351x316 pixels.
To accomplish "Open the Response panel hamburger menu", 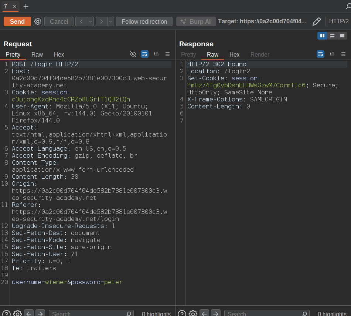I will click(343, 54).
